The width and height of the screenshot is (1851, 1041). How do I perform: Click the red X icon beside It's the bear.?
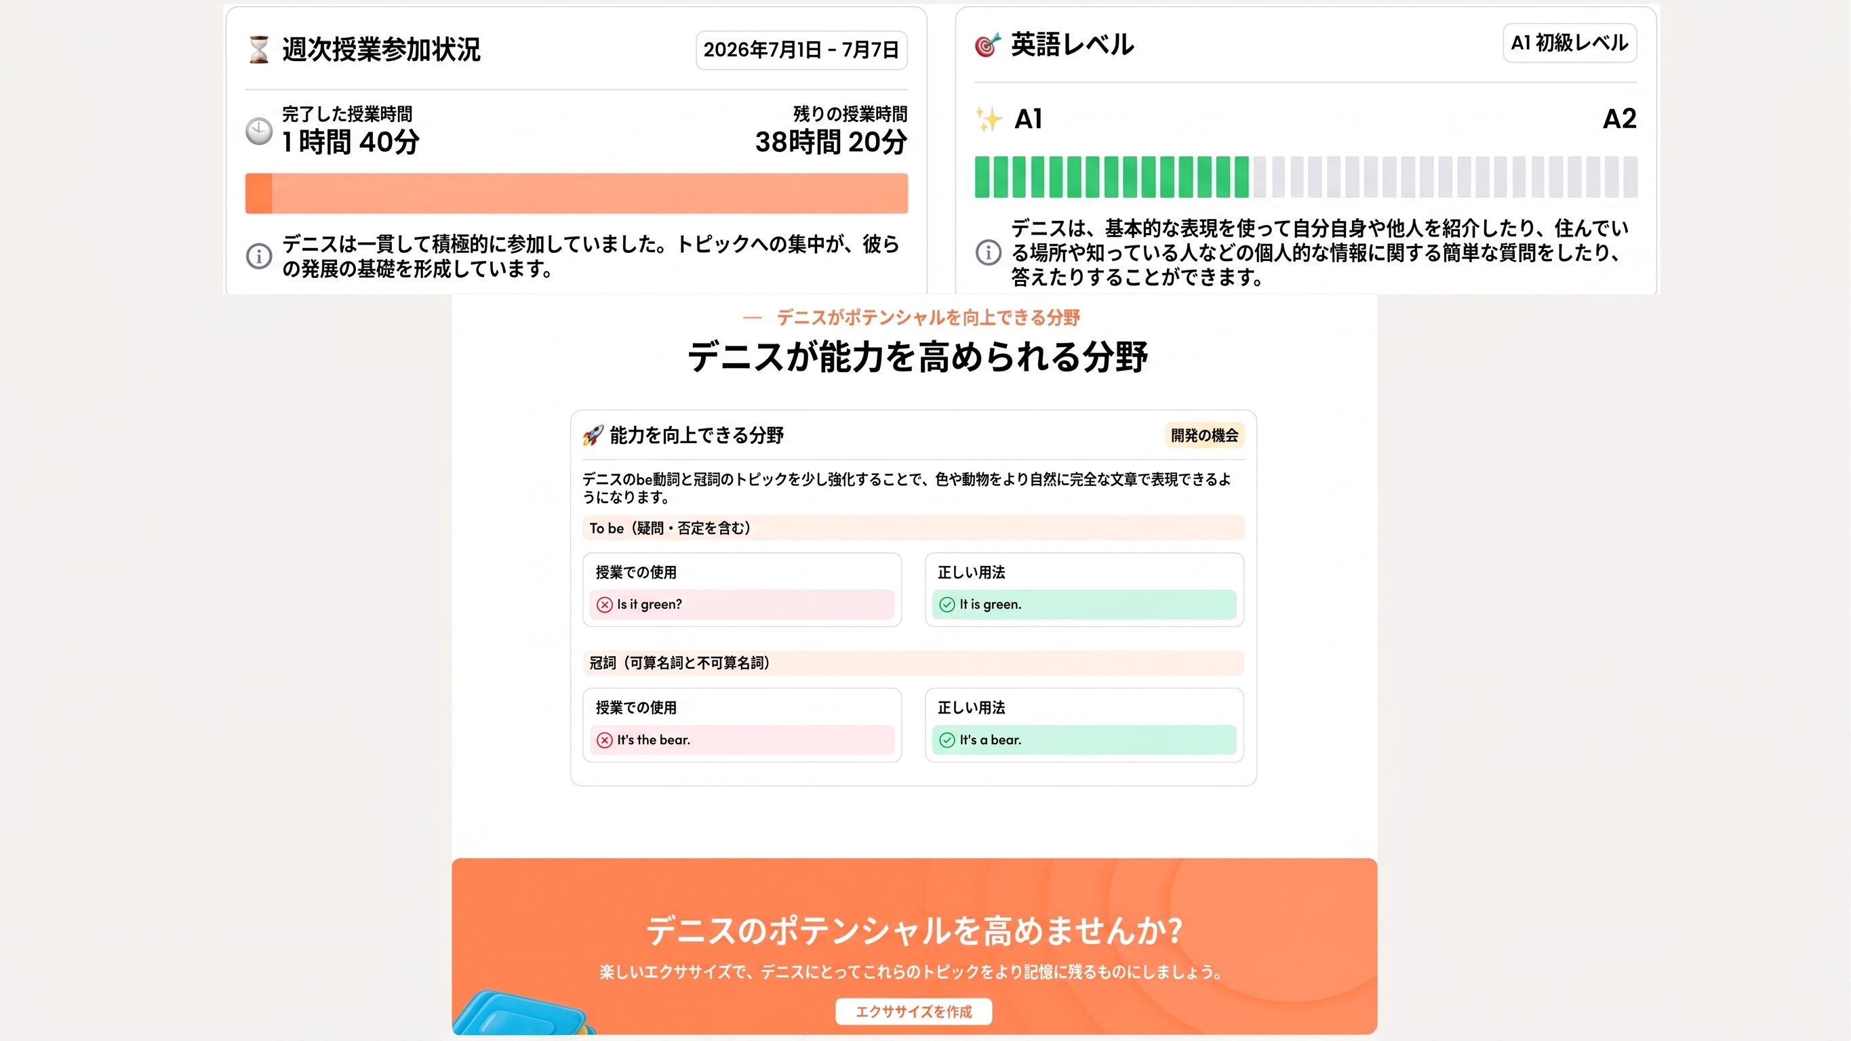pyautogui.click(x=605, y=740)
